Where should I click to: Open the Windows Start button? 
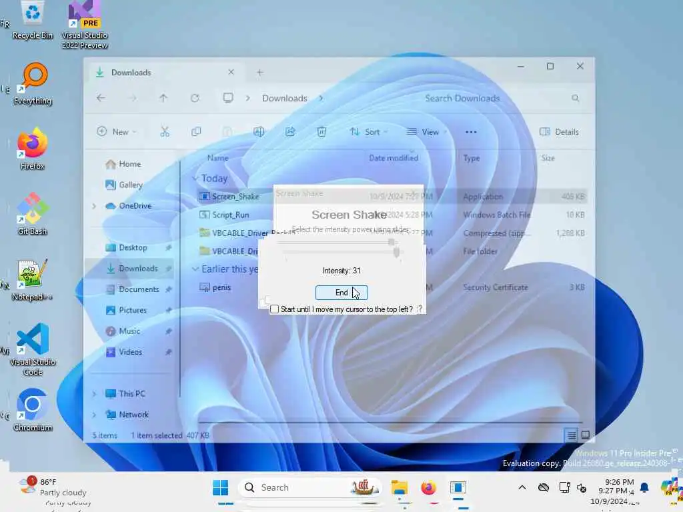click(220, 487)
